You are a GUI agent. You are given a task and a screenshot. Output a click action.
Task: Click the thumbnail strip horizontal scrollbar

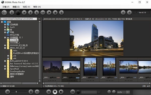96,83
